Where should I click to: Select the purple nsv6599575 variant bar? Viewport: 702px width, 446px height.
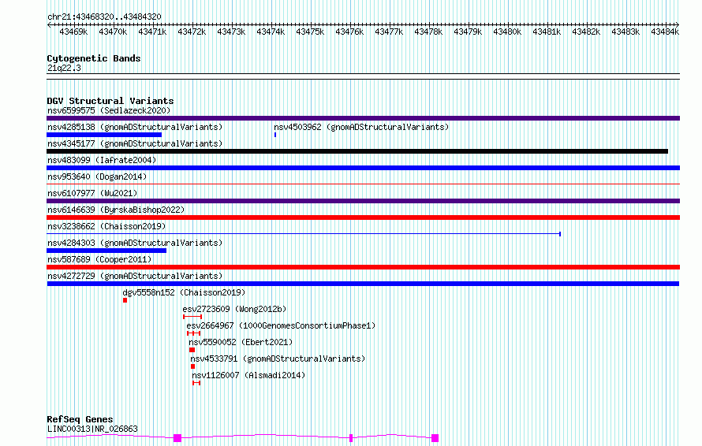(363, 118)
